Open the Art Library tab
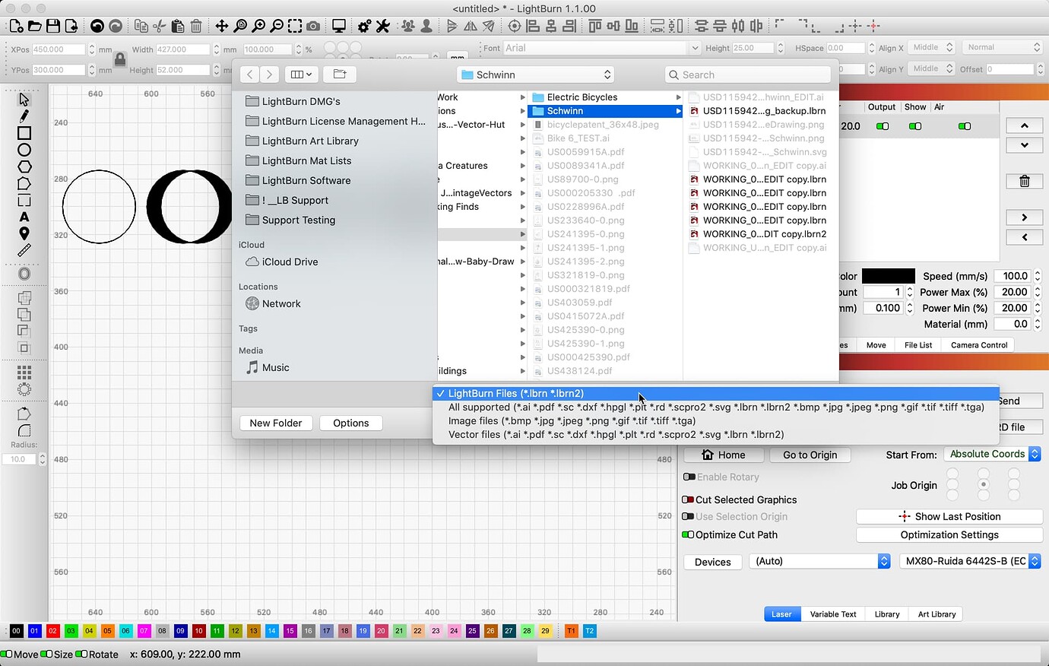This screenshot has height=666, width=1049. coord(936,614)
